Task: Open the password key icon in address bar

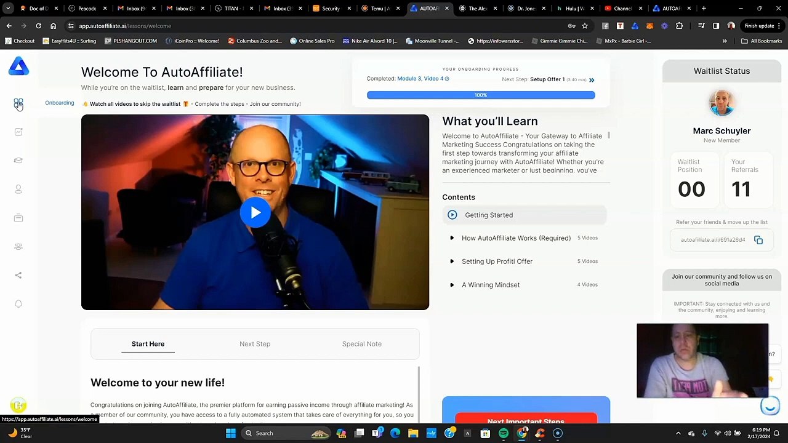Action: [x=572, y=26]
